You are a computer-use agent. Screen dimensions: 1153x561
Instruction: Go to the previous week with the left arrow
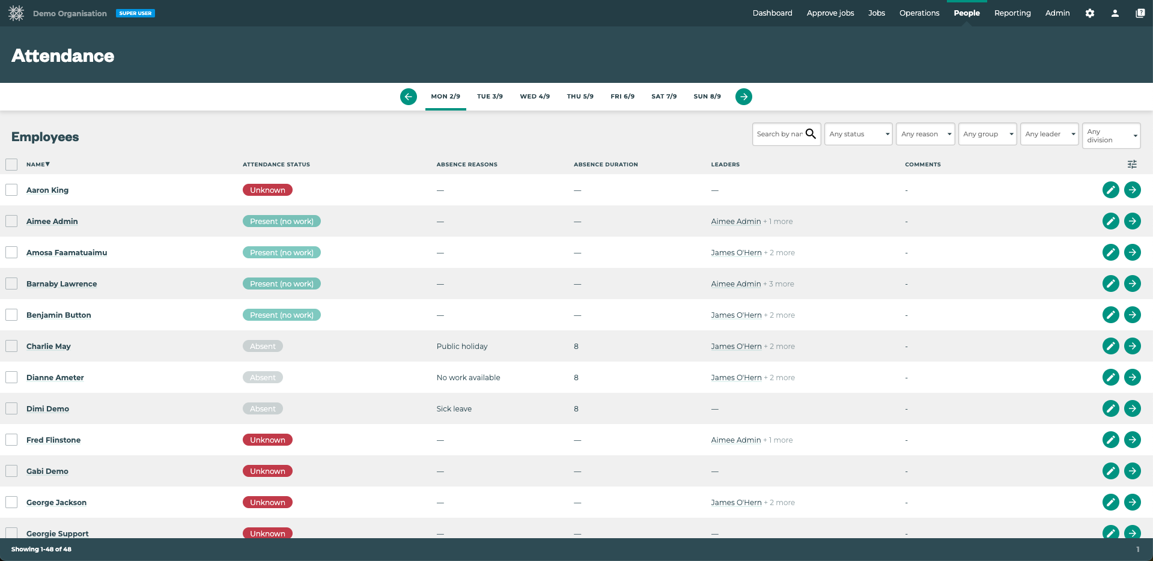point(409,96)
